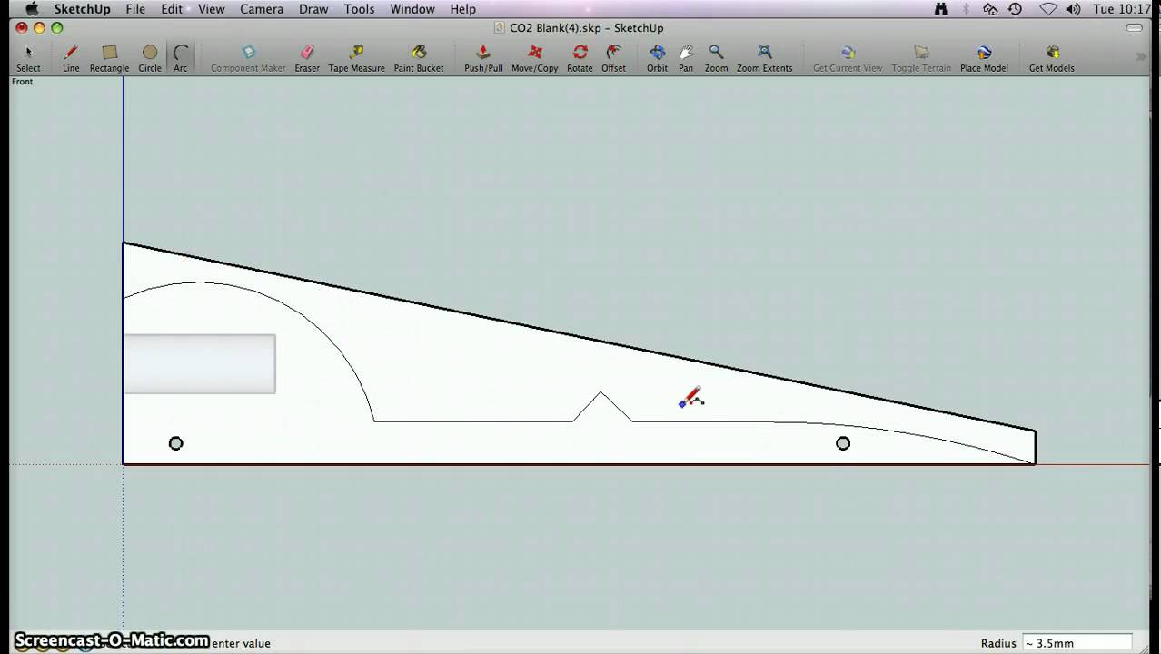Activate the Orbit tool
Screen dimensions: 1161x654
[x=656, y=53]
